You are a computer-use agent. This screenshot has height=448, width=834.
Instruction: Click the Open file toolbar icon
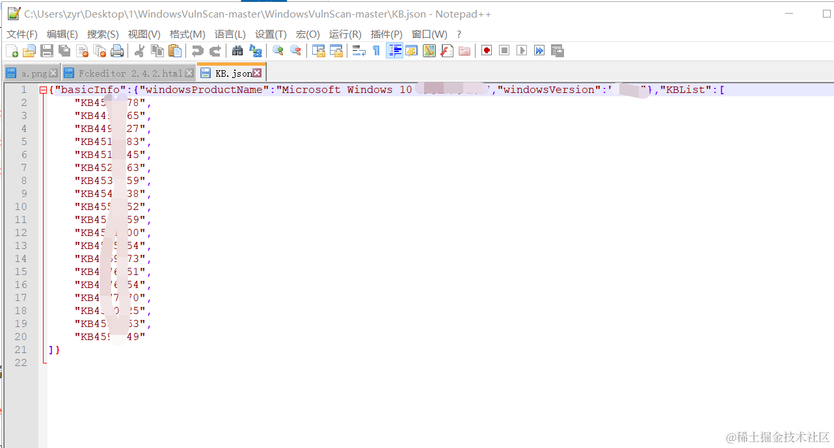click(29, 51)
